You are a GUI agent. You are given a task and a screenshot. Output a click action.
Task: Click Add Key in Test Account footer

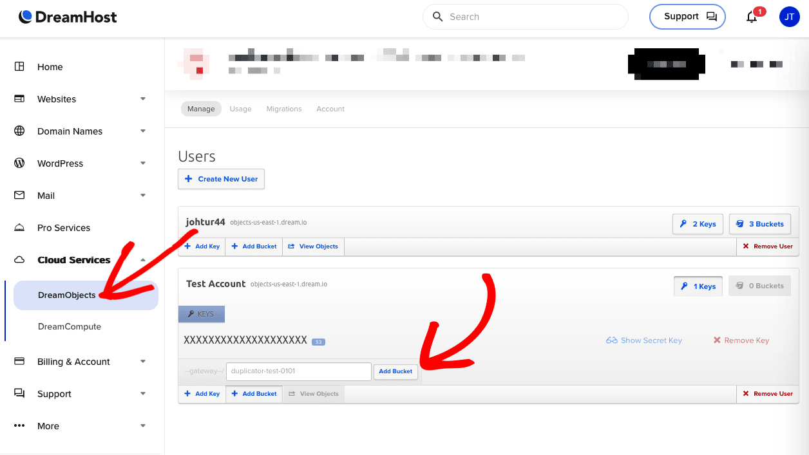202,394
